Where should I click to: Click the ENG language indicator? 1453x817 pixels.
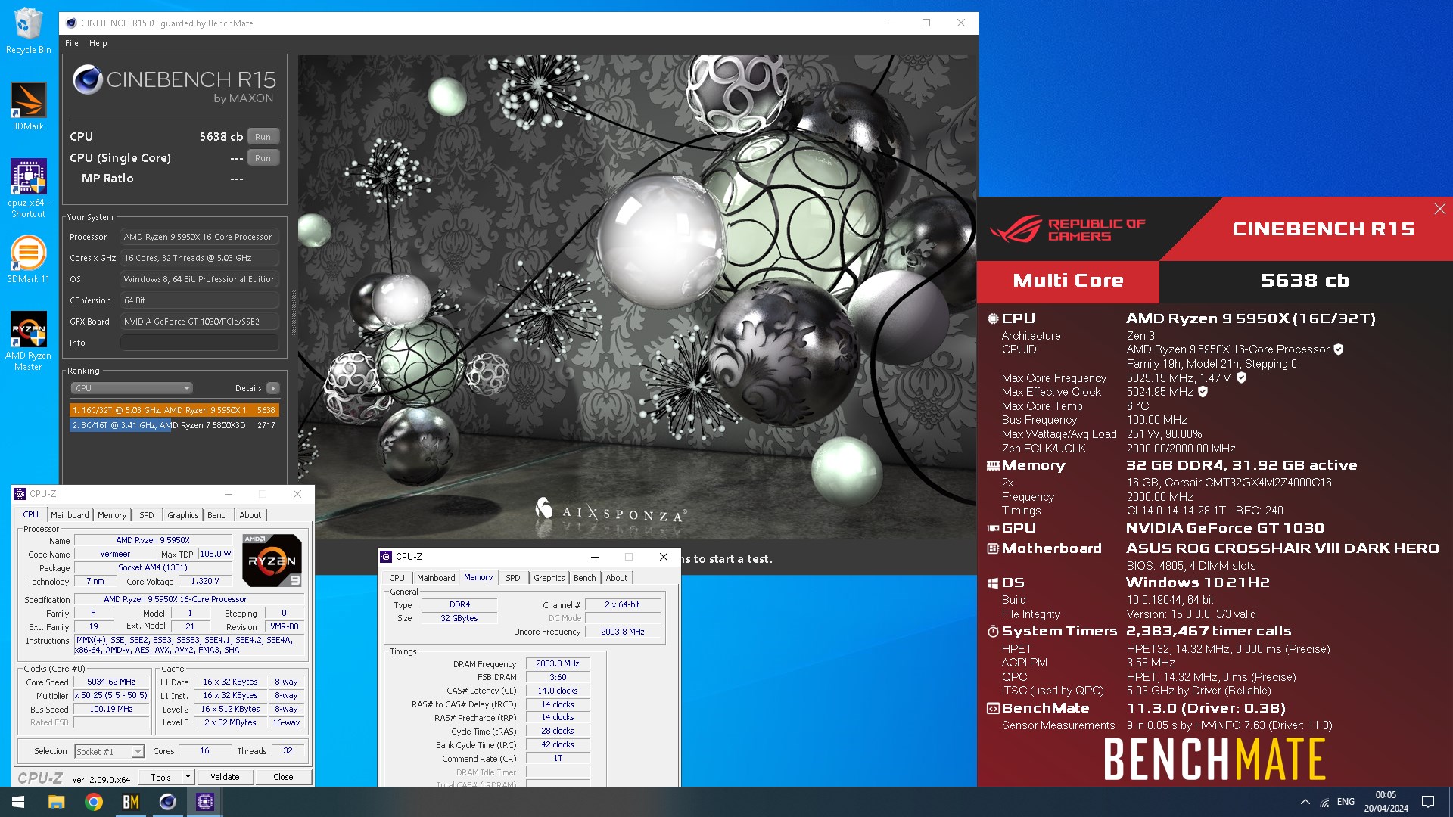(x=1346, y=802)
